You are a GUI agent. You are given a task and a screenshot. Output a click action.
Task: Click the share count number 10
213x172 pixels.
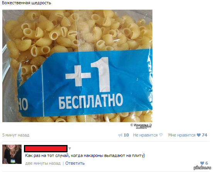click(126, 135)
